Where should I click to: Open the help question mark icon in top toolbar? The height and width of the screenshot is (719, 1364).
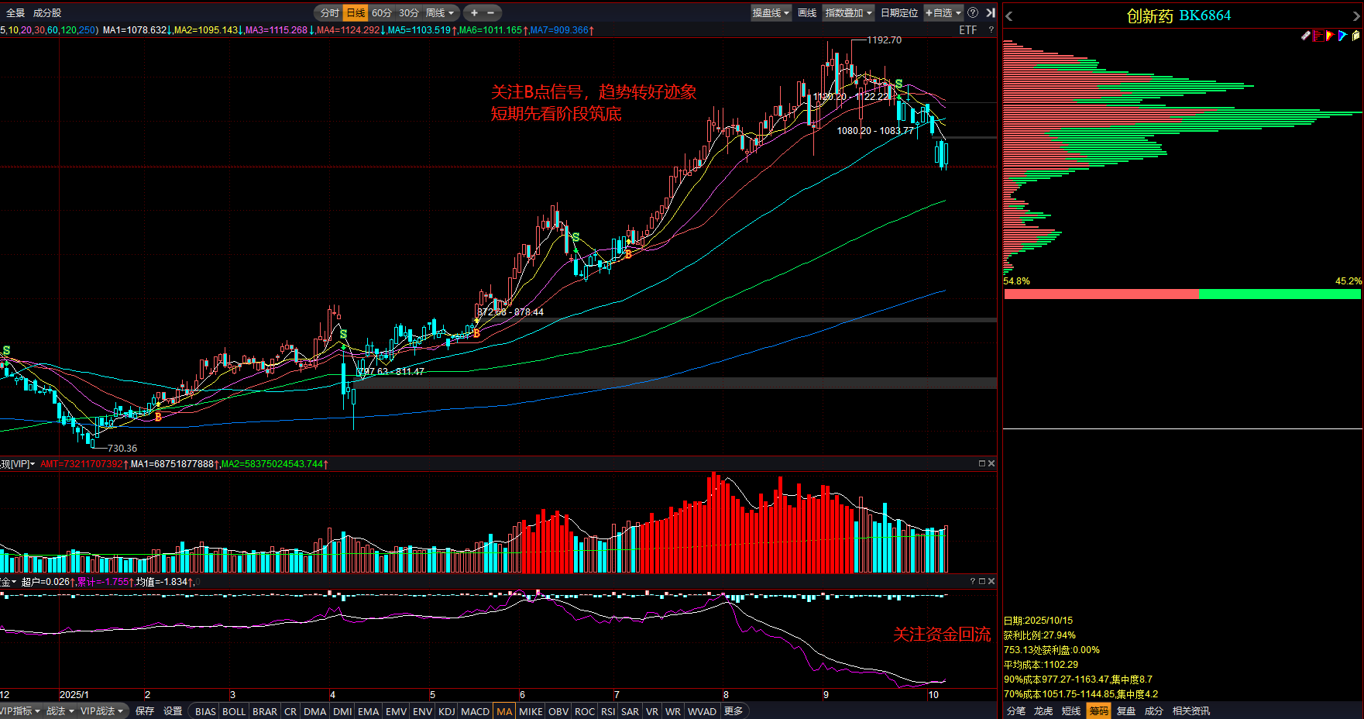coord(973,13)
